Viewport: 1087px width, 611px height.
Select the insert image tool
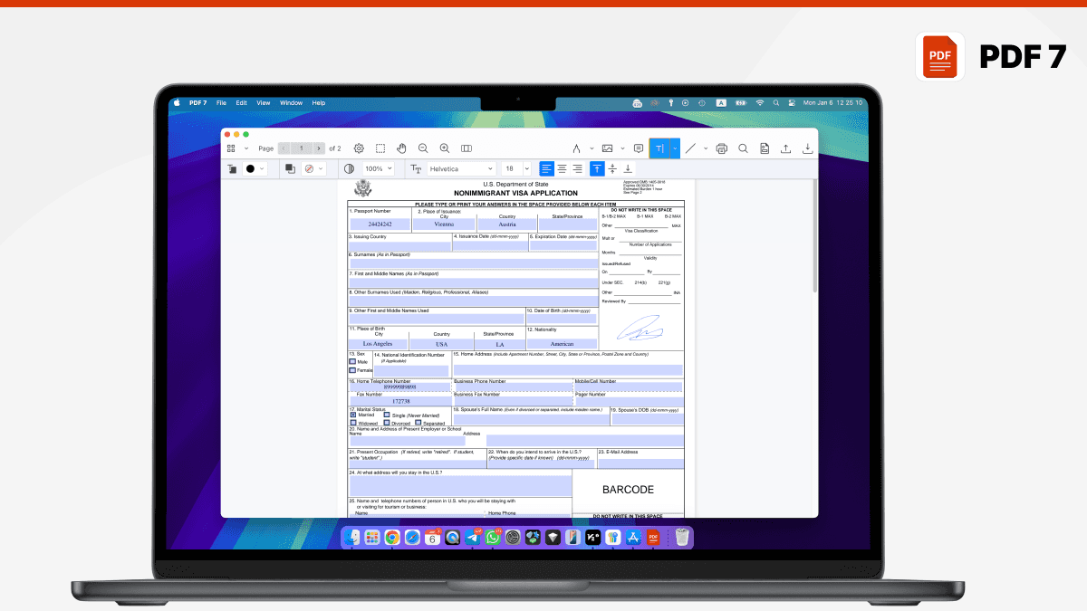[608, 148]
